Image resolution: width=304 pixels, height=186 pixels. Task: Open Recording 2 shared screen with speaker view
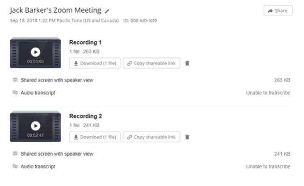(x=57, y=154)
